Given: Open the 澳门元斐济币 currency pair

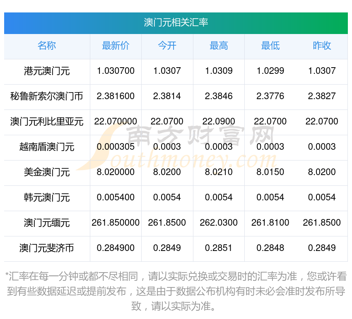Looking at the screenshot, I should click(47, 248).
